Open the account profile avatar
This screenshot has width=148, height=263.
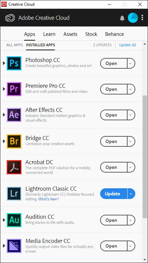pos(133,18)
